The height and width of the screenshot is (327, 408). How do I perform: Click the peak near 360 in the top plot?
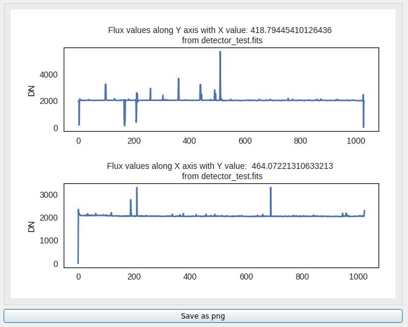(178, 79)
